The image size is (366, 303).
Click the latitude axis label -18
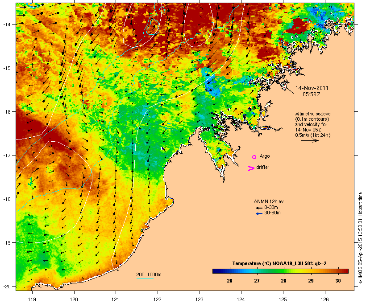[6, 199]
